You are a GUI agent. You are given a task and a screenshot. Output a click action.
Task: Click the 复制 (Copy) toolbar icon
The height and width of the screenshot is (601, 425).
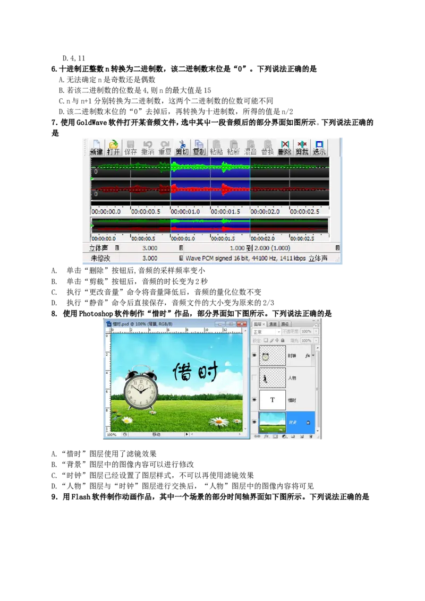click(199, 148)
